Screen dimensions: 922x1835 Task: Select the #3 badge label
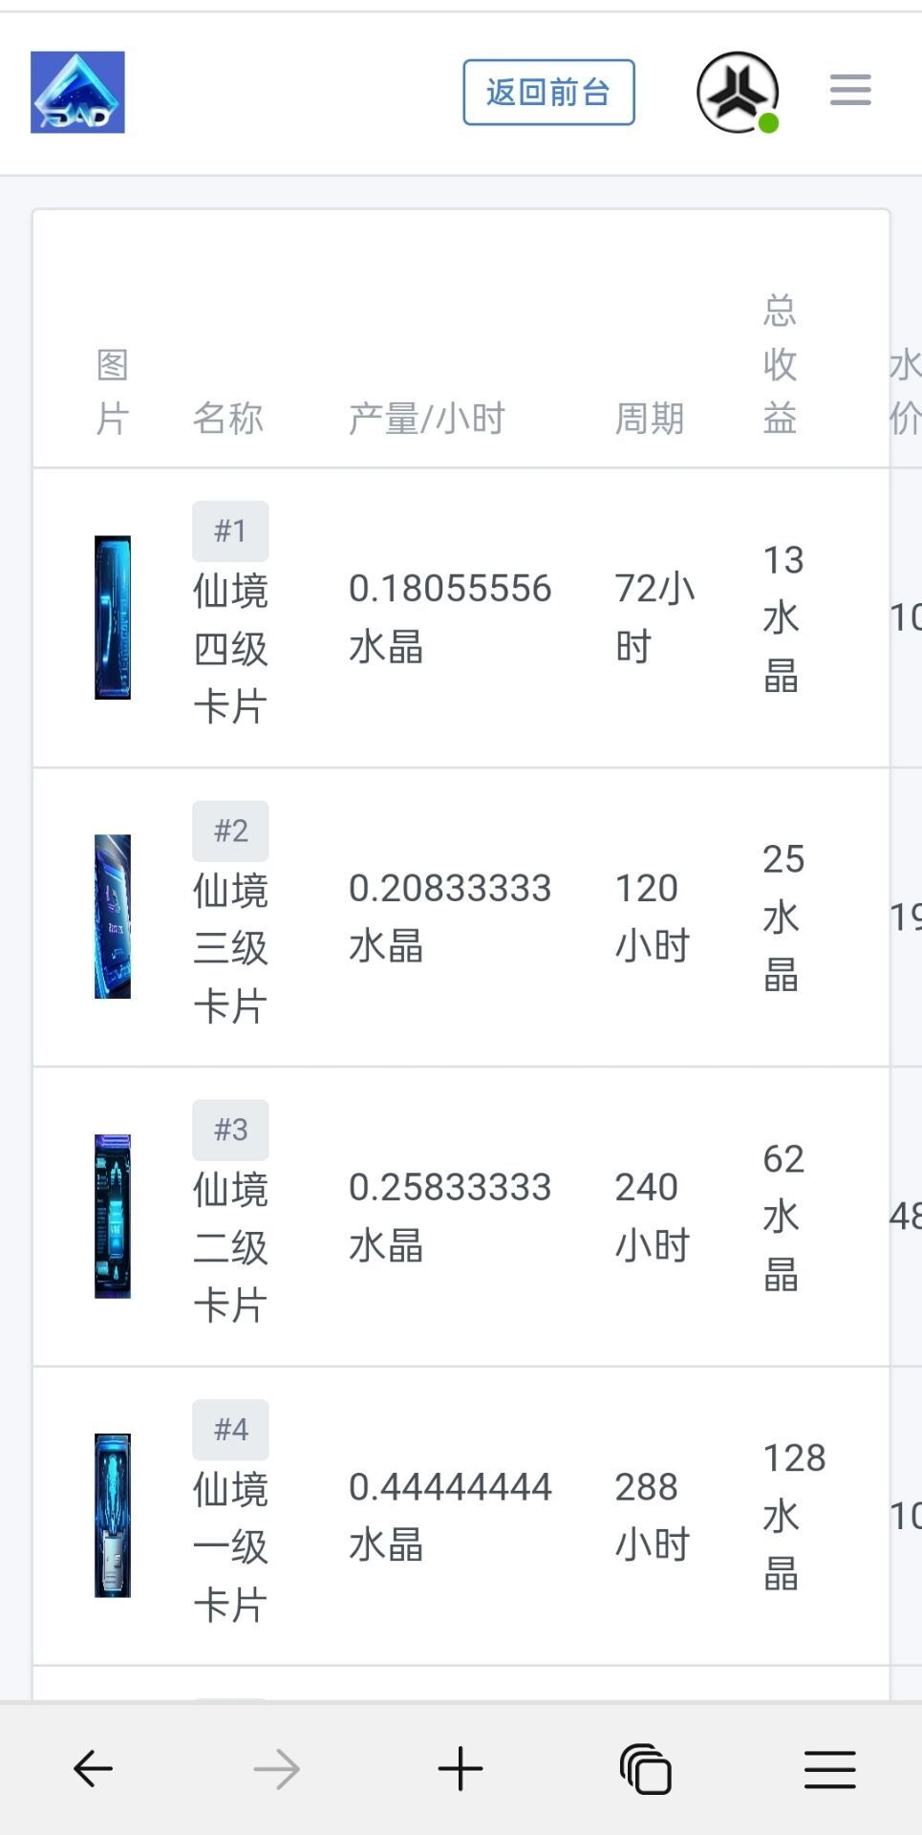click(x=230, y=1130)
